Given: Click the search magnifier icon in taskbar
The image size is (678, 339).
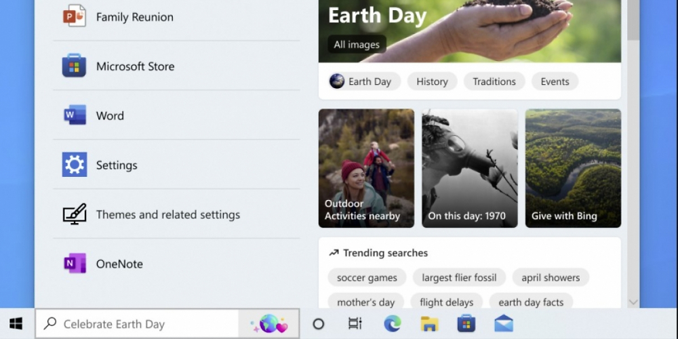Looking at the screenshot, I should (x=50, y=323).
